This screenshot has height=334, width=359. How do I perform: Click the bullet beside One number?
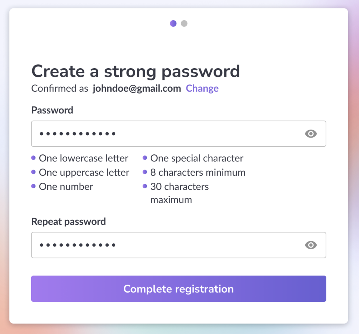(x=33, y=186)
